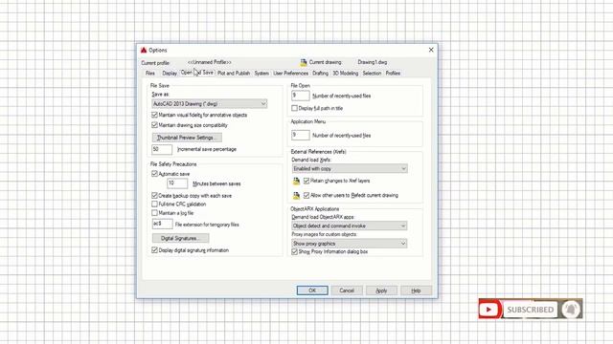The width and height of the screenshot is (613, 344).
Task: Open the Demand load ObjectARX apps dropdown
Action: (x=350, y=226)
